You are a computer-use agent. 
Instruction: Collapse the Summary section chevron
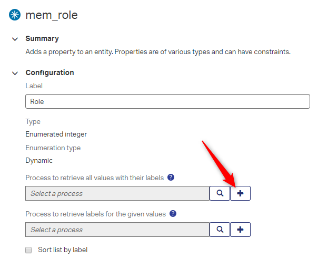click(14, 39)
